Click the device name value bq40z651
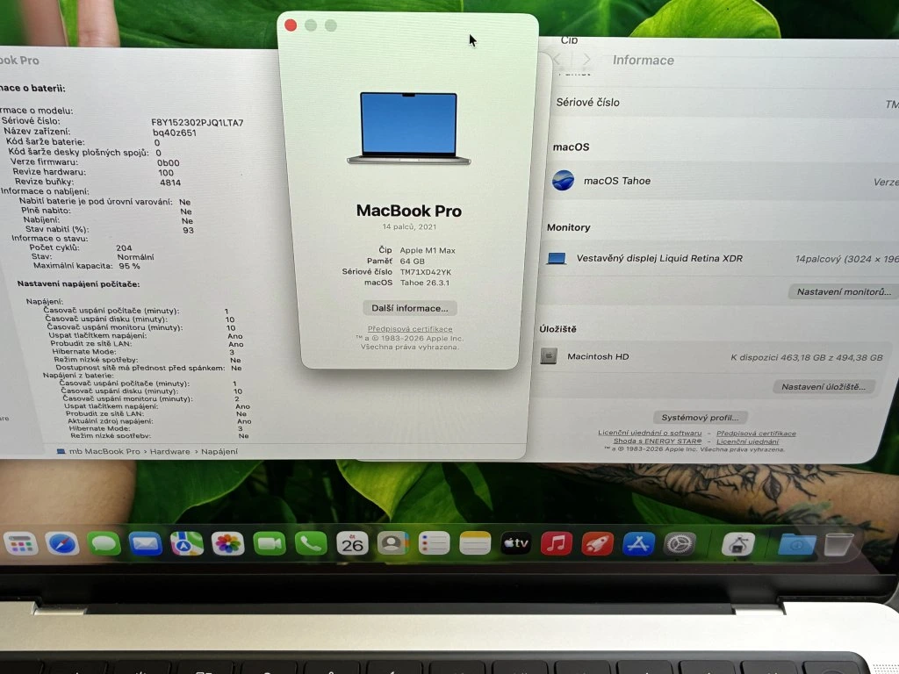Screen dimensions: 899x674 pyautogui.click(x=175, y=133)
